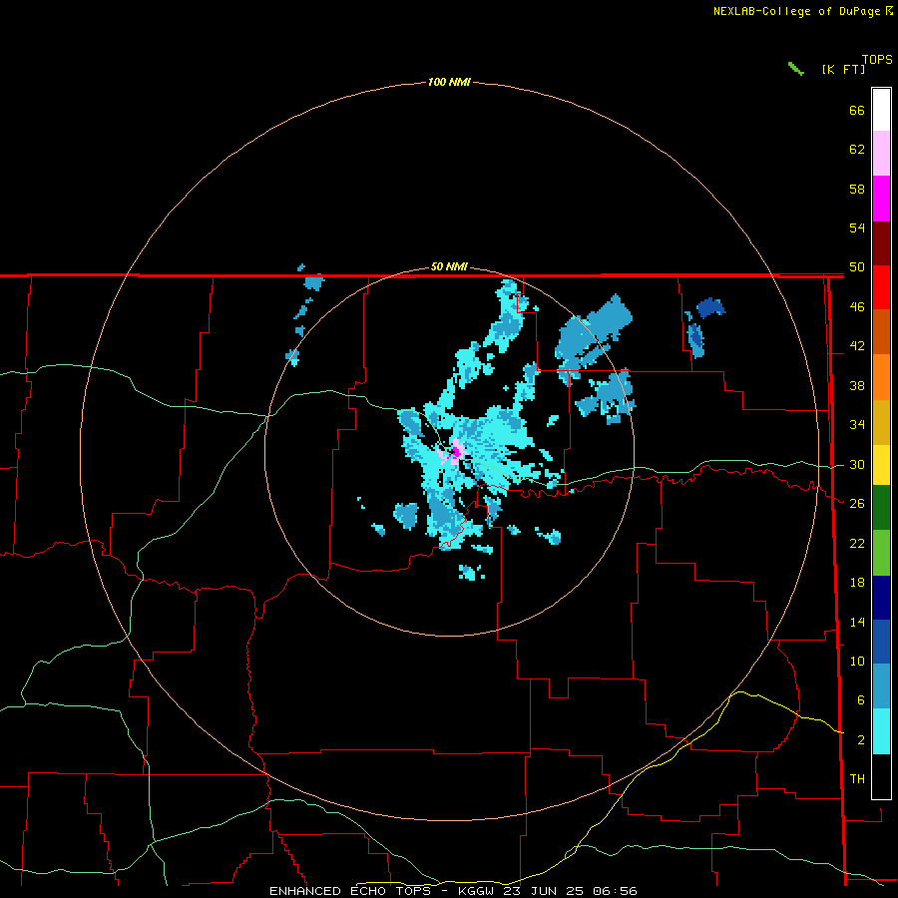Click the 42 value on the scale
Screen dimensions: 898x898
tap(857, 346)
